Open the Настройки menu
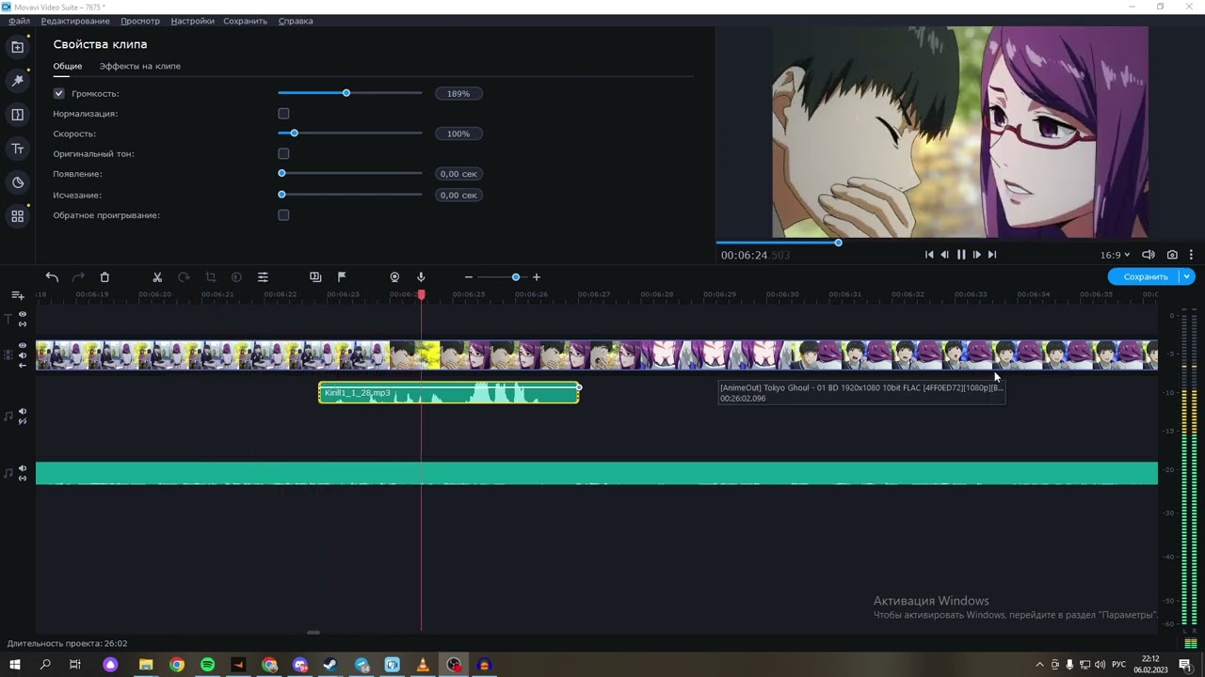This screenshot has width=1205, height=677. 192,21
